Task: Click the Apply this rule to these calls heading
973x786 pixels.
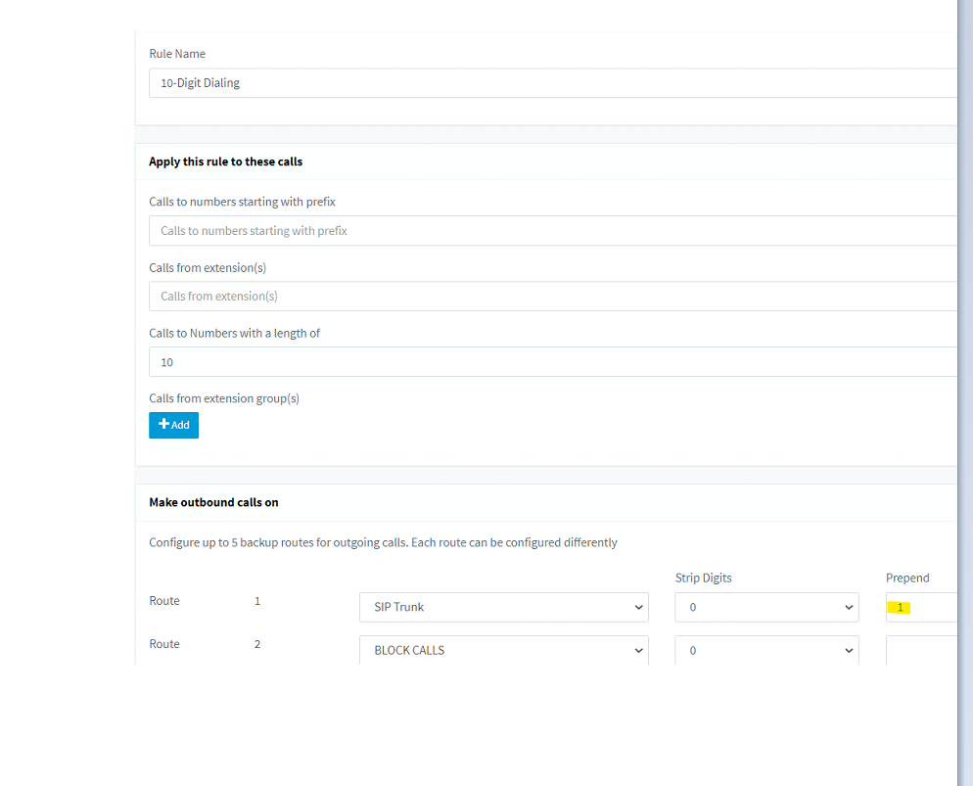Action: click(x=225, y=162)
